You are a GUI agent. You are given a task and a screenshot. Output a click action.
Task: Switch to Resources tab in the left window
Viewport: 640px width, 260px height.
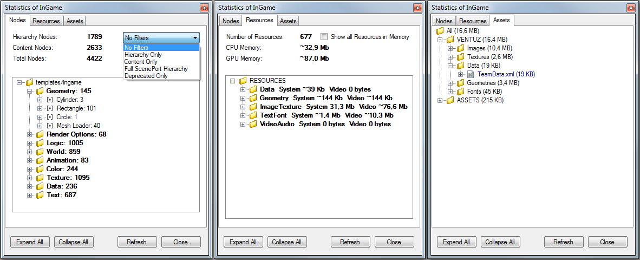[46, 21]
